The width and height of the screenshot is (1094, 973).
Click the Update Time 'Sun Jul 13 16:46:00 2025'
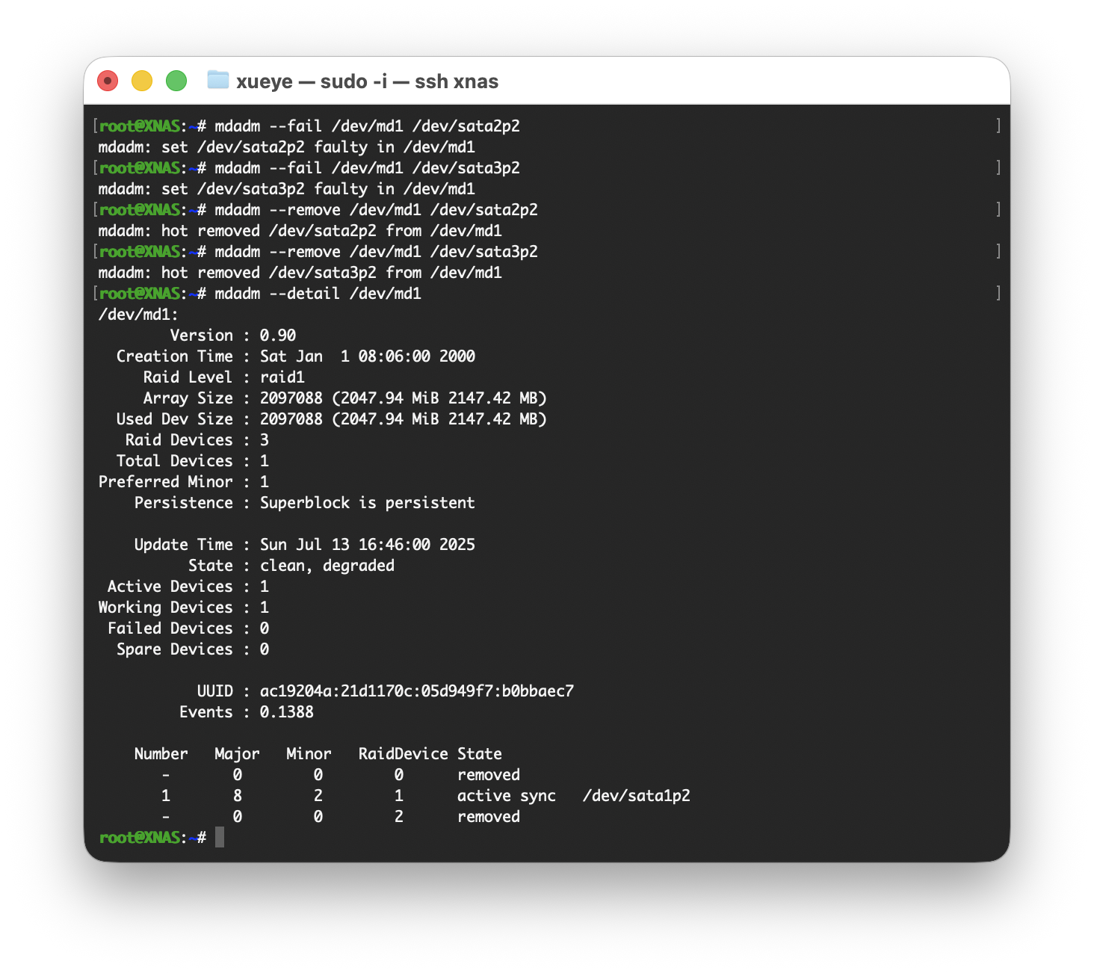click(367, 545)
